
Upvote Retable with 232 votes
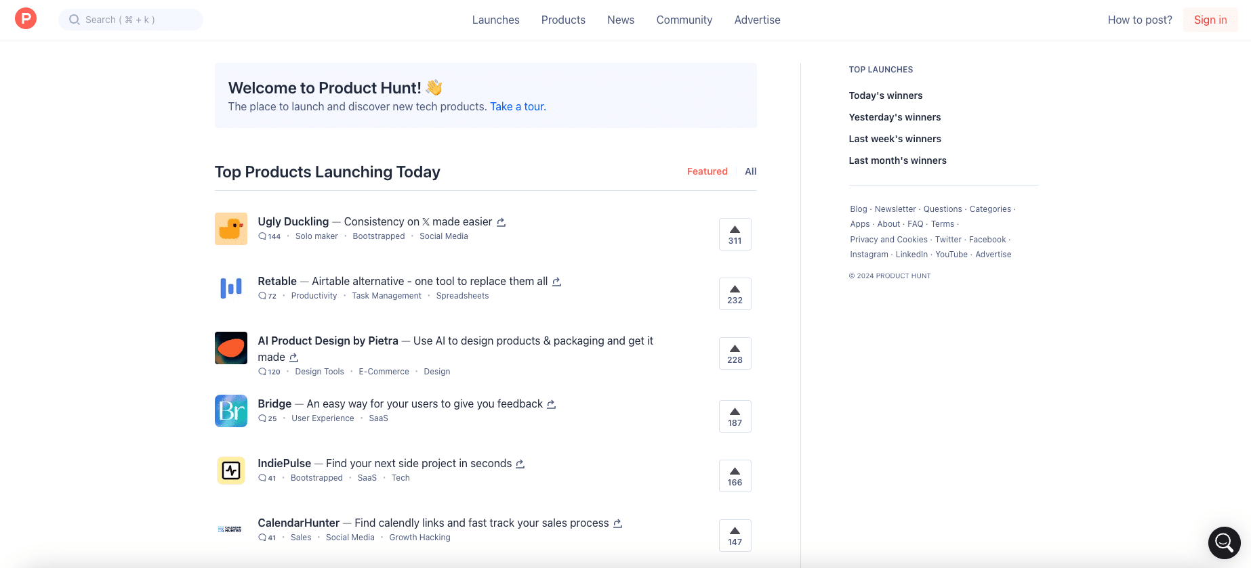735,294
